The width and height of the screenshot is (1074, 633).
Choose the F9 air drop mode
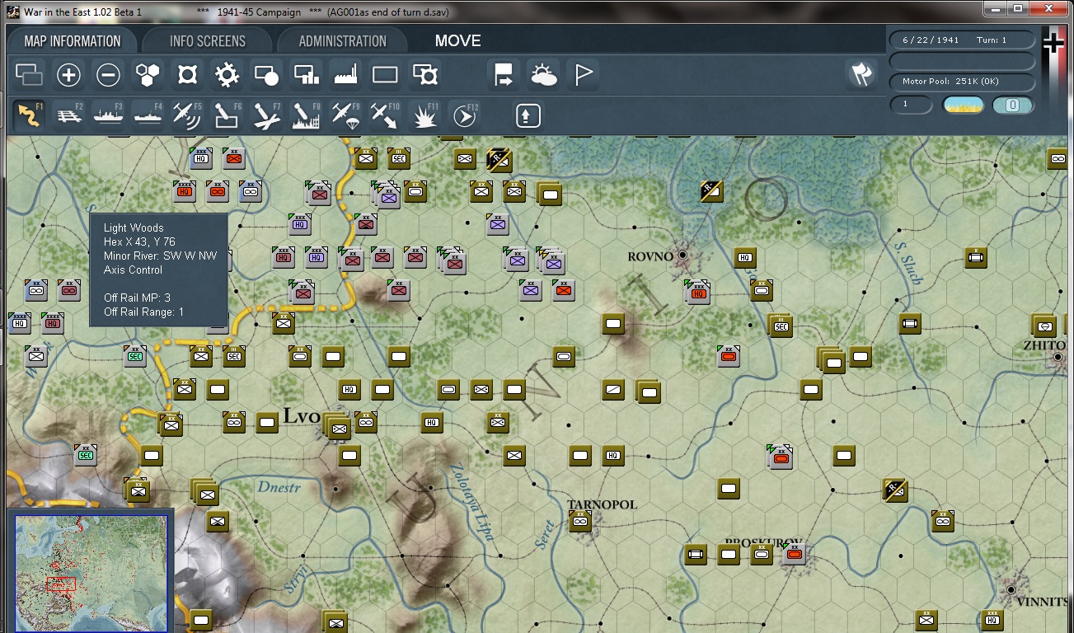pos(345,115)
